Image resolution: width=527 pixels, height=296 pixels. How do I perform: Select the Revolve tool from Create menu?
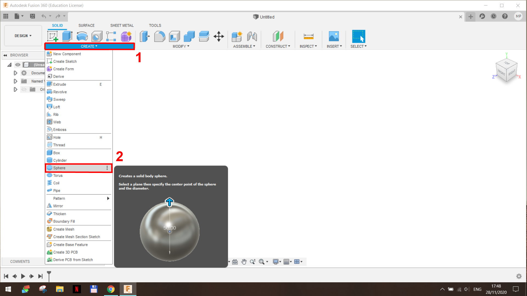pos(60,92)
